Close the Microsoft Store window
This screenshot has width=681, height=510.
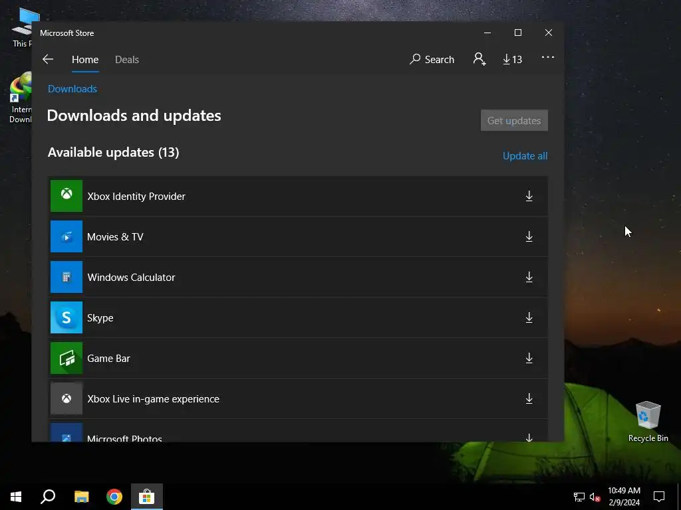[549, 33]
